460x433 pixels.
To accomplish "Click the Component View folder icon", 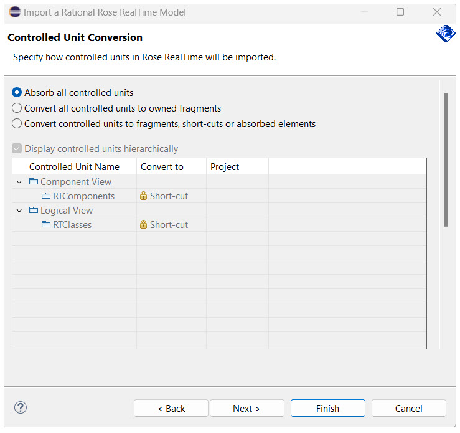I will [x=34, y=182].
